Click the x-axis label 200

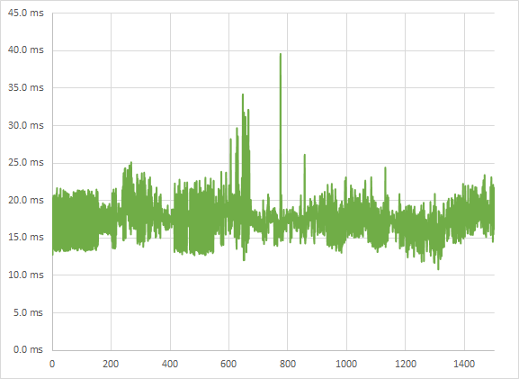111,364
